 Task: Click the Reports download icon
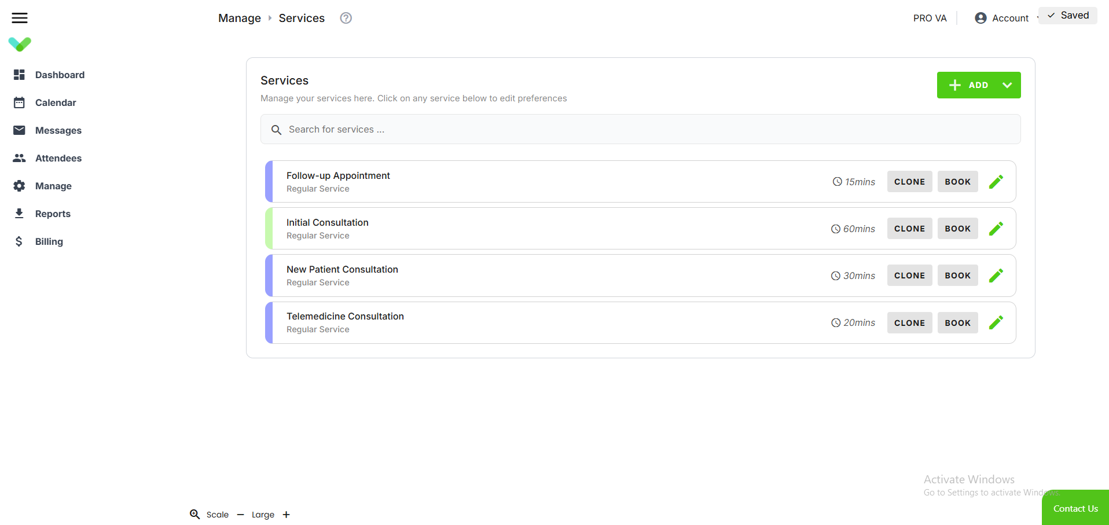click(19, 214)
